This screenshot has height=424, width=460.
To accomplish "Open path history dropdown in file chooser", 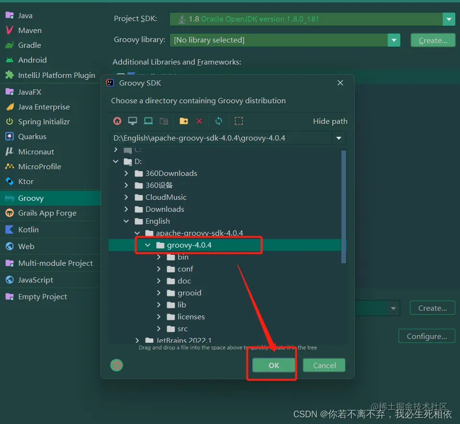I will [x=339, y=138].
